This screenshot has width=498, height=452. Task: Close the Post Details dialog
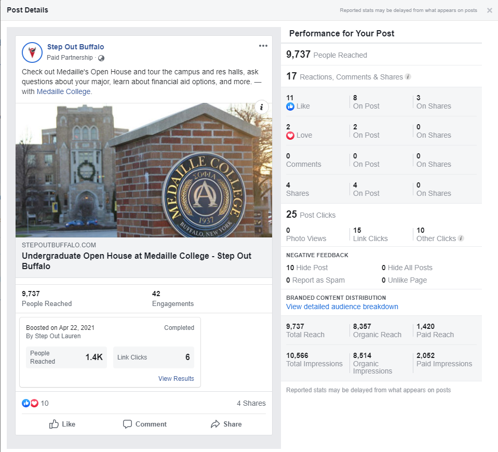pos(489,10)
